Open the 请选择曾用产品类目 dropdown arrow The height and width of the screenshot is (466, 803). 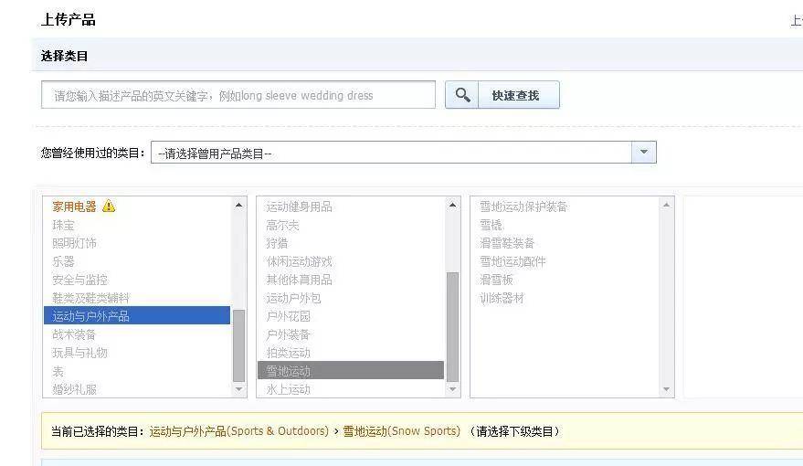coord(644,152)
